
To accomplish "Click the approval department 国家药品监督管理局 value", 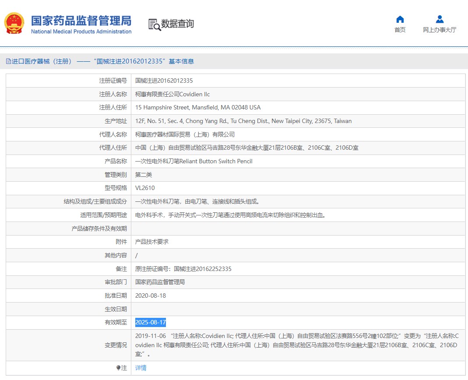I will (x=160, y=282).
